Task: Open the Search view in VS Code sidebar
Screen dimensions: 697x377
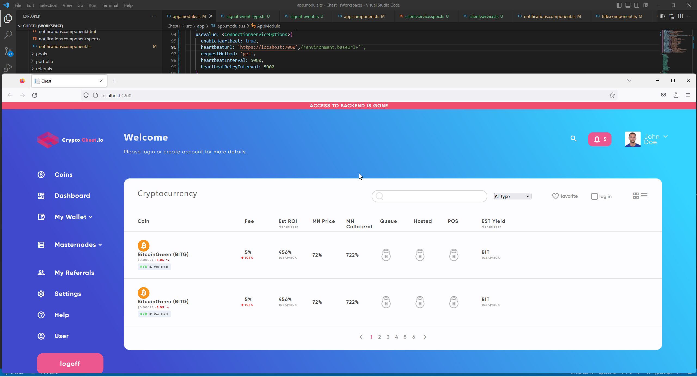Action: point(8,35)
